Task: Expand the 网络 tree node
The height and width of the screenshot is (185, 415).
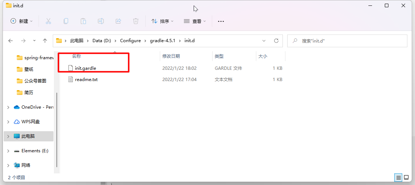Action: 8,165
